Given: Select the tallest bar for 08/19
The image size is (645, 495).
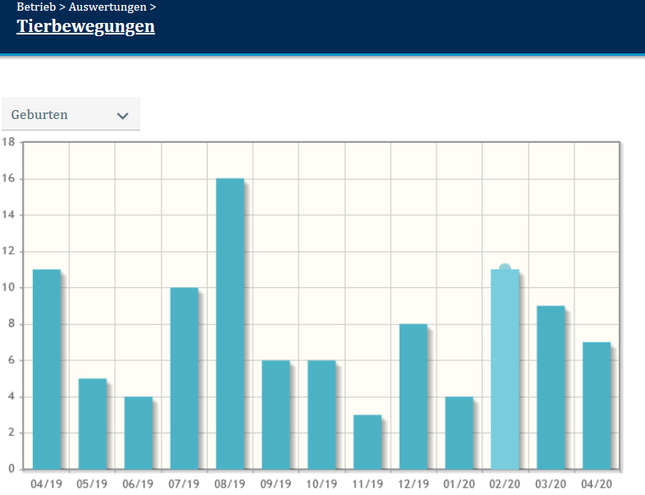Looking at the screenshot, I should pyautogui.click(x=230, y=324).
